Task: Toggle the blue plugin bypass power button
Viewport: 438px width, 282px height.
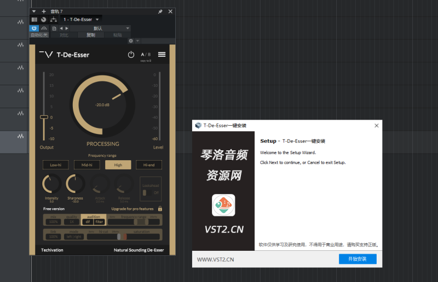Action: click(34, 28)
